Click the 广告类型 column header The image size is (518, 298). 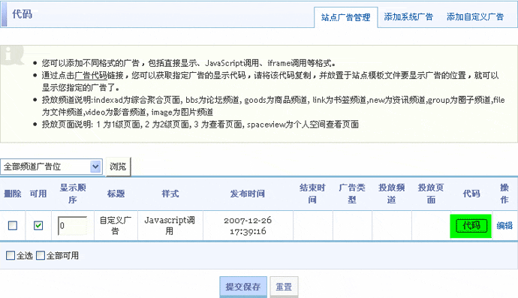click(352, 194)
